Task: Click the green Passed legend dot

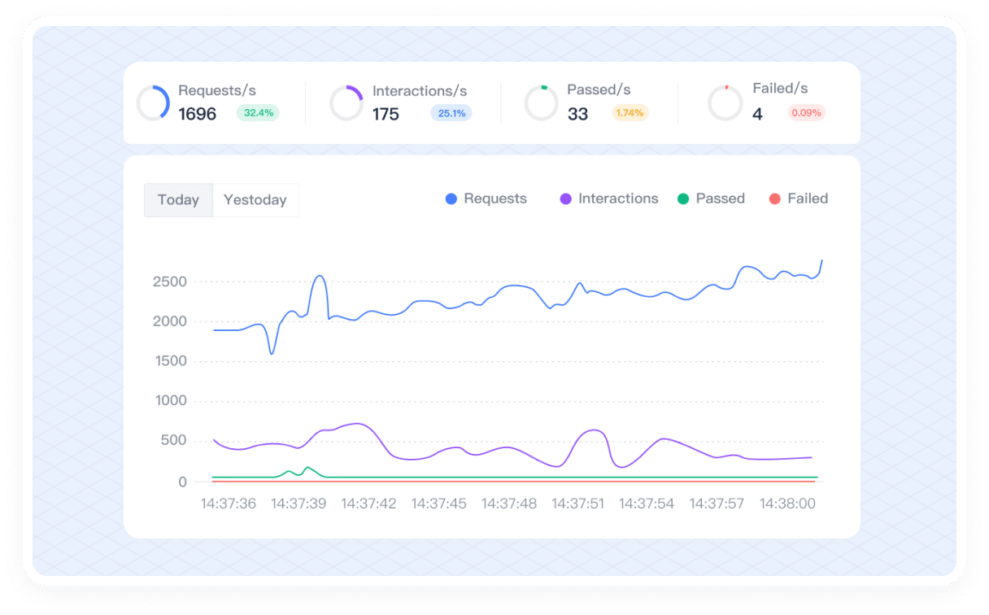Action: click(x=683, y=199)
